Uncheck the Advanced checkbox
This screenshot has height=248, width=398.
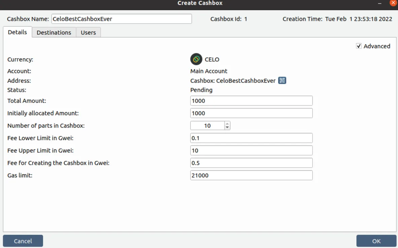(x=359, y=46)
